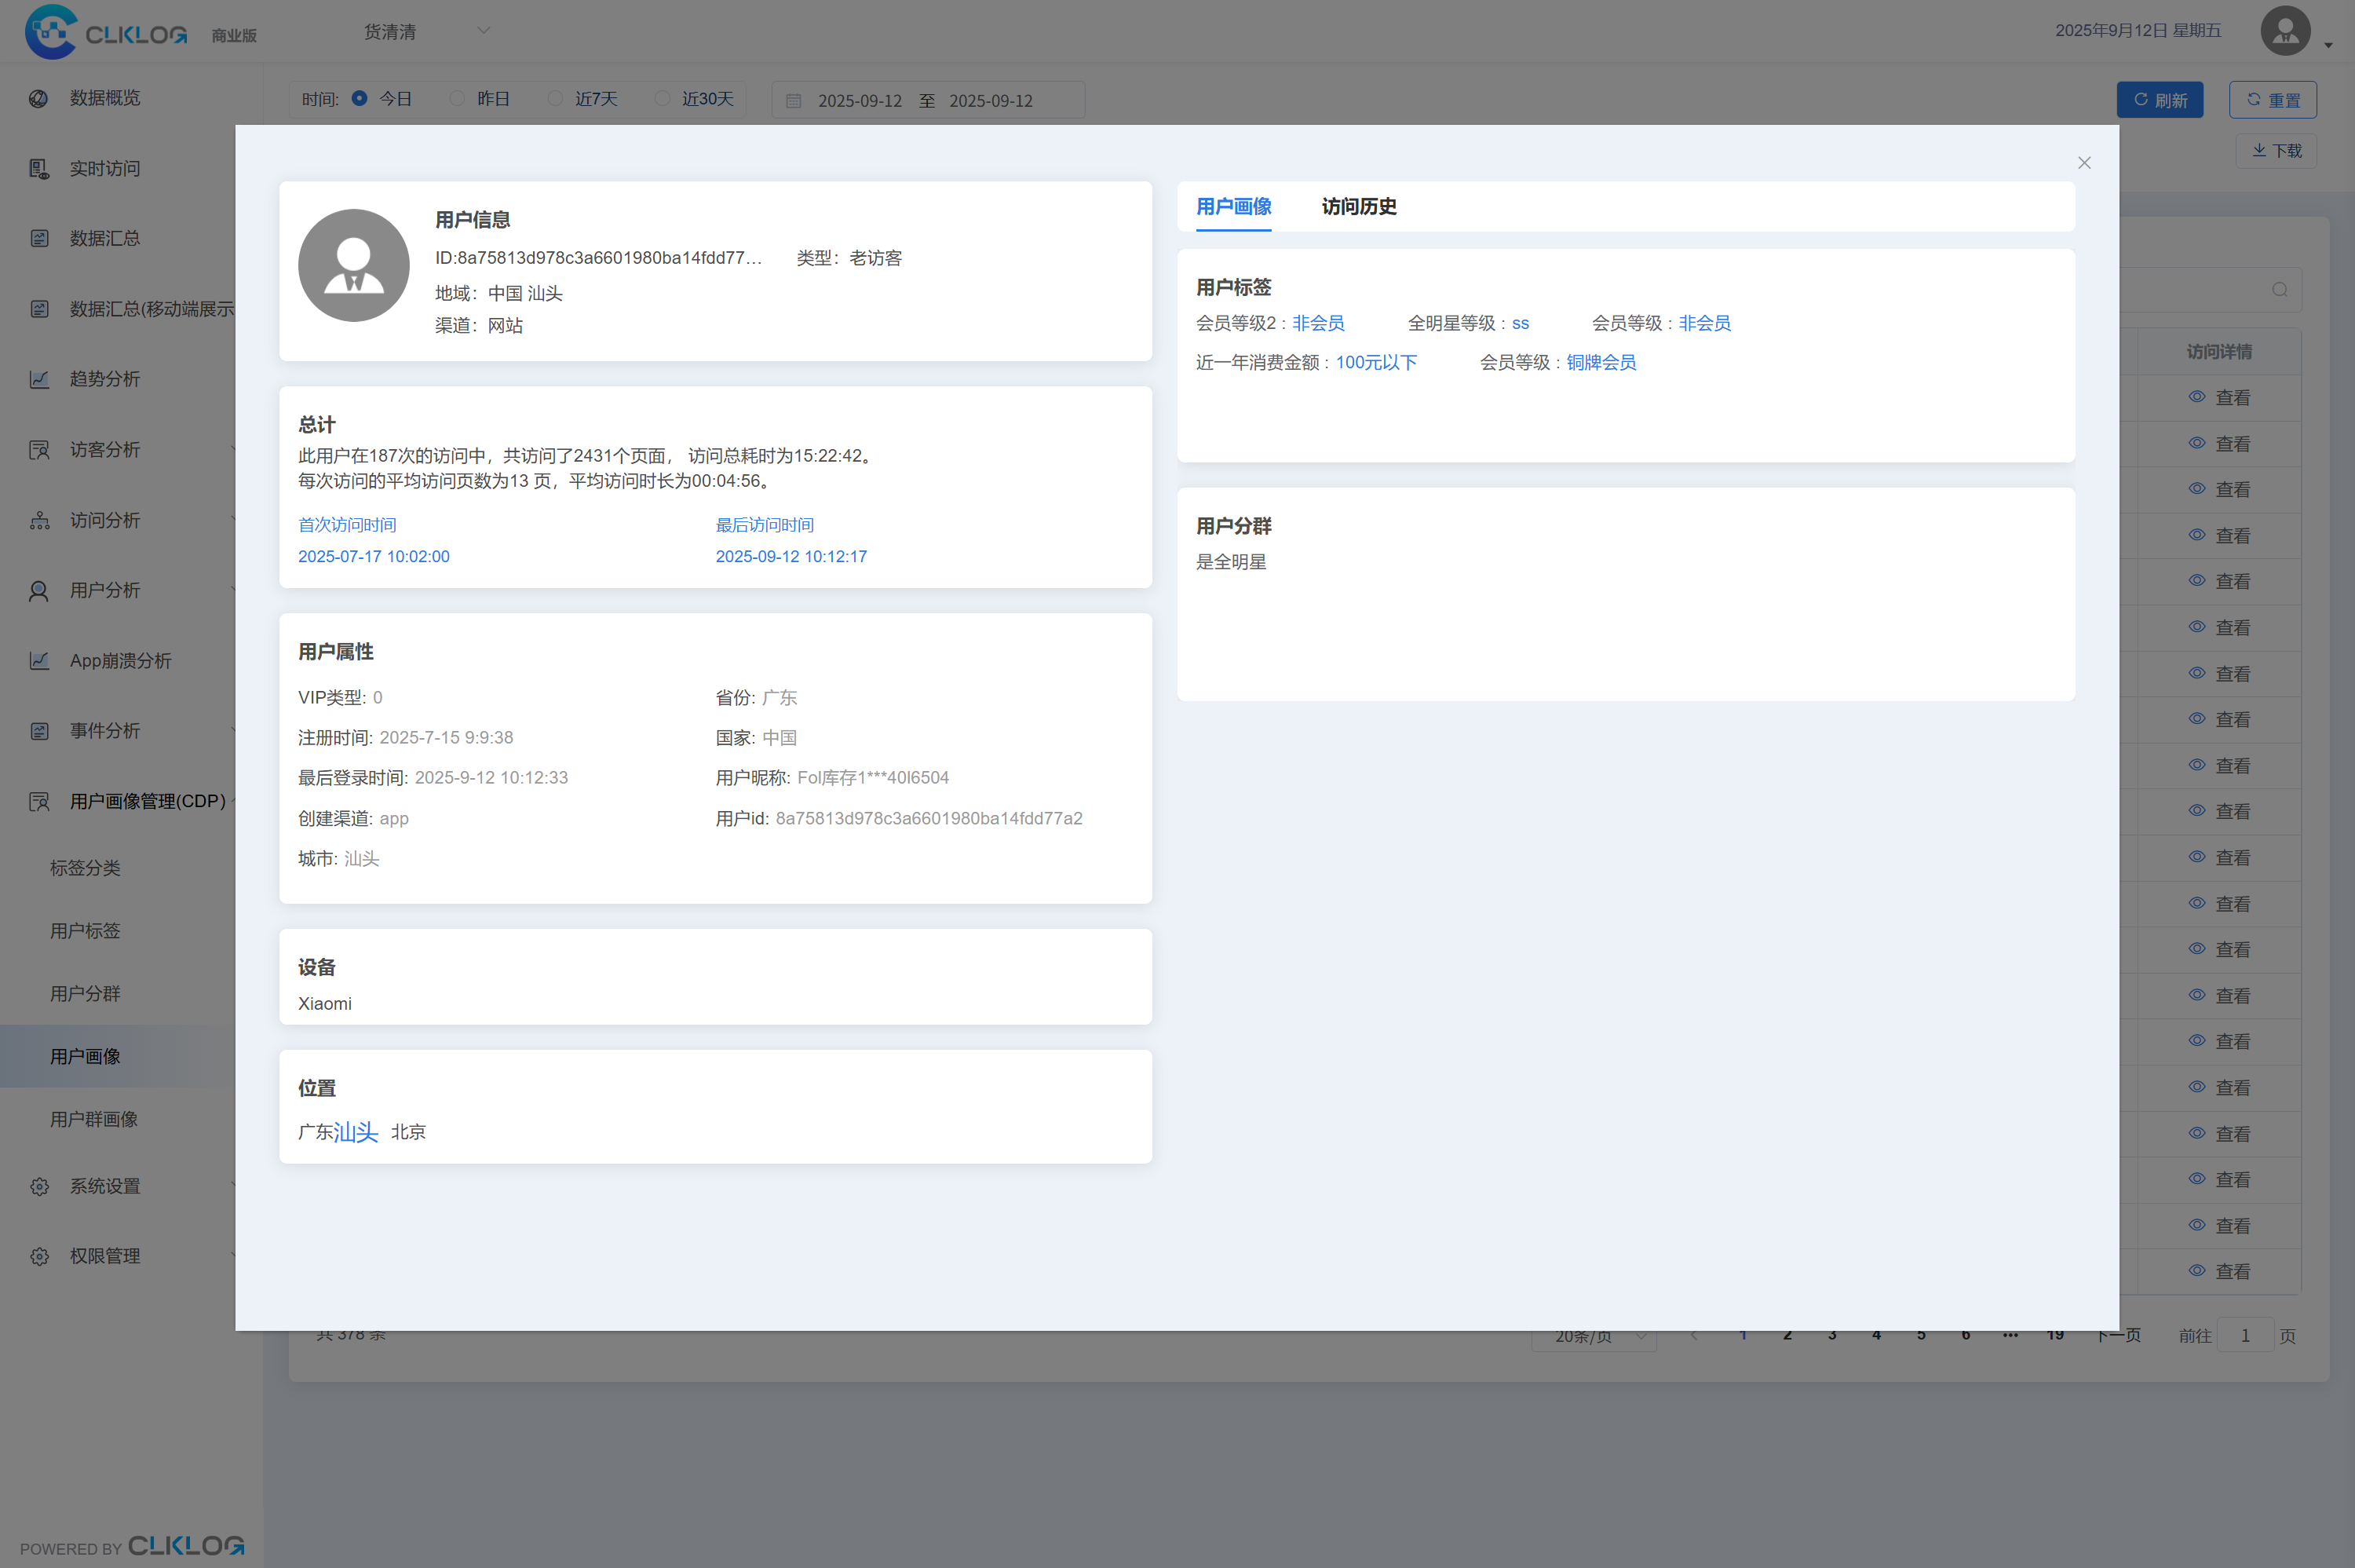Click the calendar icon in date range
Screen dimensions: 2355x1568
pos(794,101)
